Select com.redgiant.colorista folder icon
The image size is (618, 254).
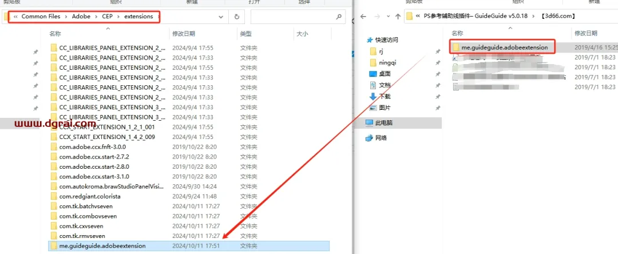[x=54, y=196]
